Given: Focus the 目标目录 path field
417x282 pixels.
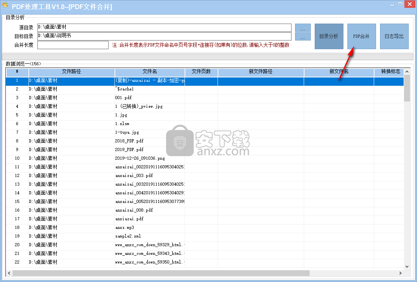Looking at the screenshot, I should point(164,37).
